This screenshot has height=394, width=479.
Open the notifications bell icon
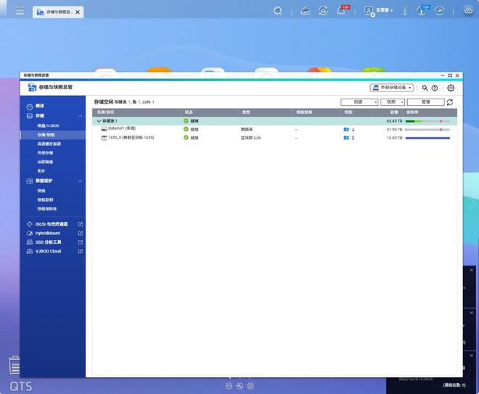coord(342,11)
